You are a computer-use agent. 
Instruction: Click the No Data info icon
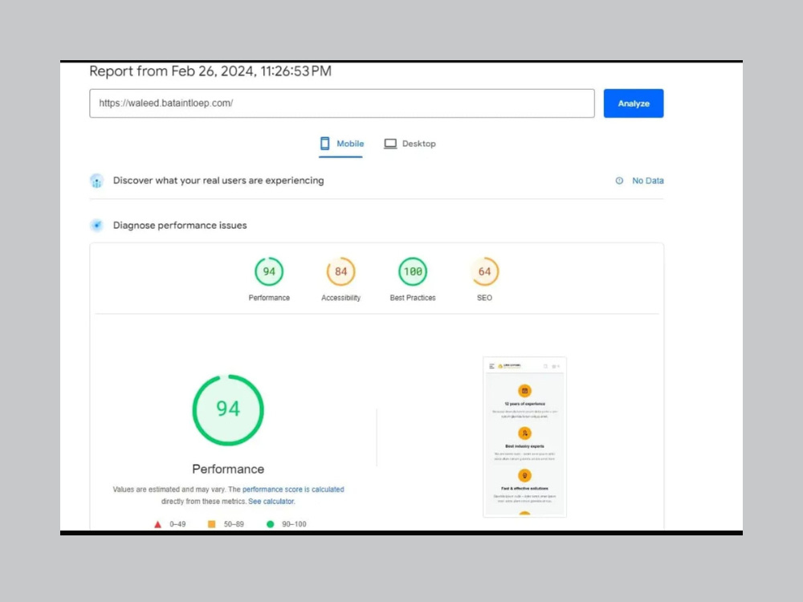[x=619, y=181]
